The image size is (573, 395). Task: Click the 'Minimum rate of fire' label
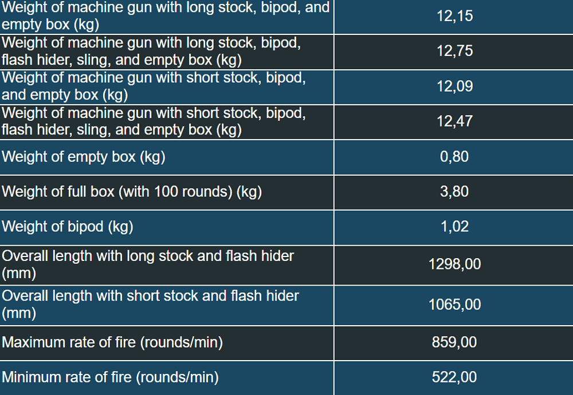pyautogui.click(x=111, y=377)
